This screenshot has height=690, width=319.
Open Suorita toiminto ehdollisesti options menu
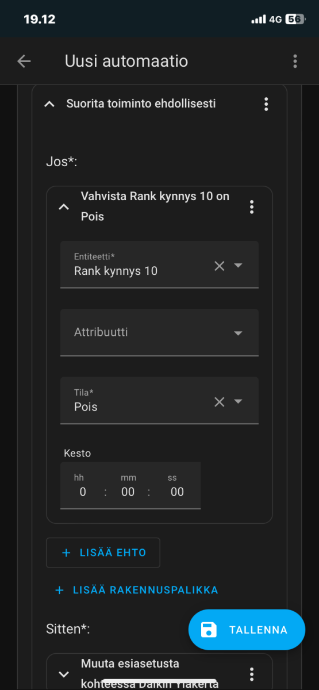(266, 104)
